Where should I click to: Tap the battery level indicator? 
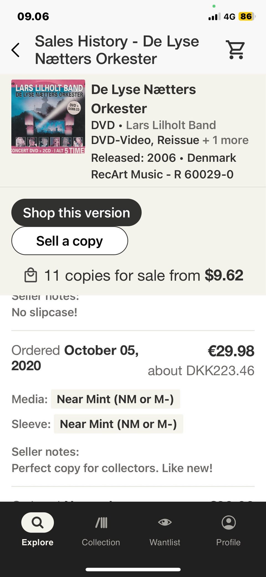[x=247, y=17]
